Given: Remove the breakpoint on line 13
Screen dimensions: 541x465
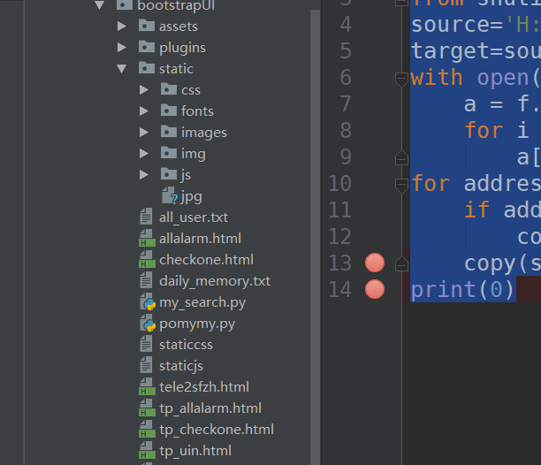Looking at the screenshot, I should pos(375,263).
